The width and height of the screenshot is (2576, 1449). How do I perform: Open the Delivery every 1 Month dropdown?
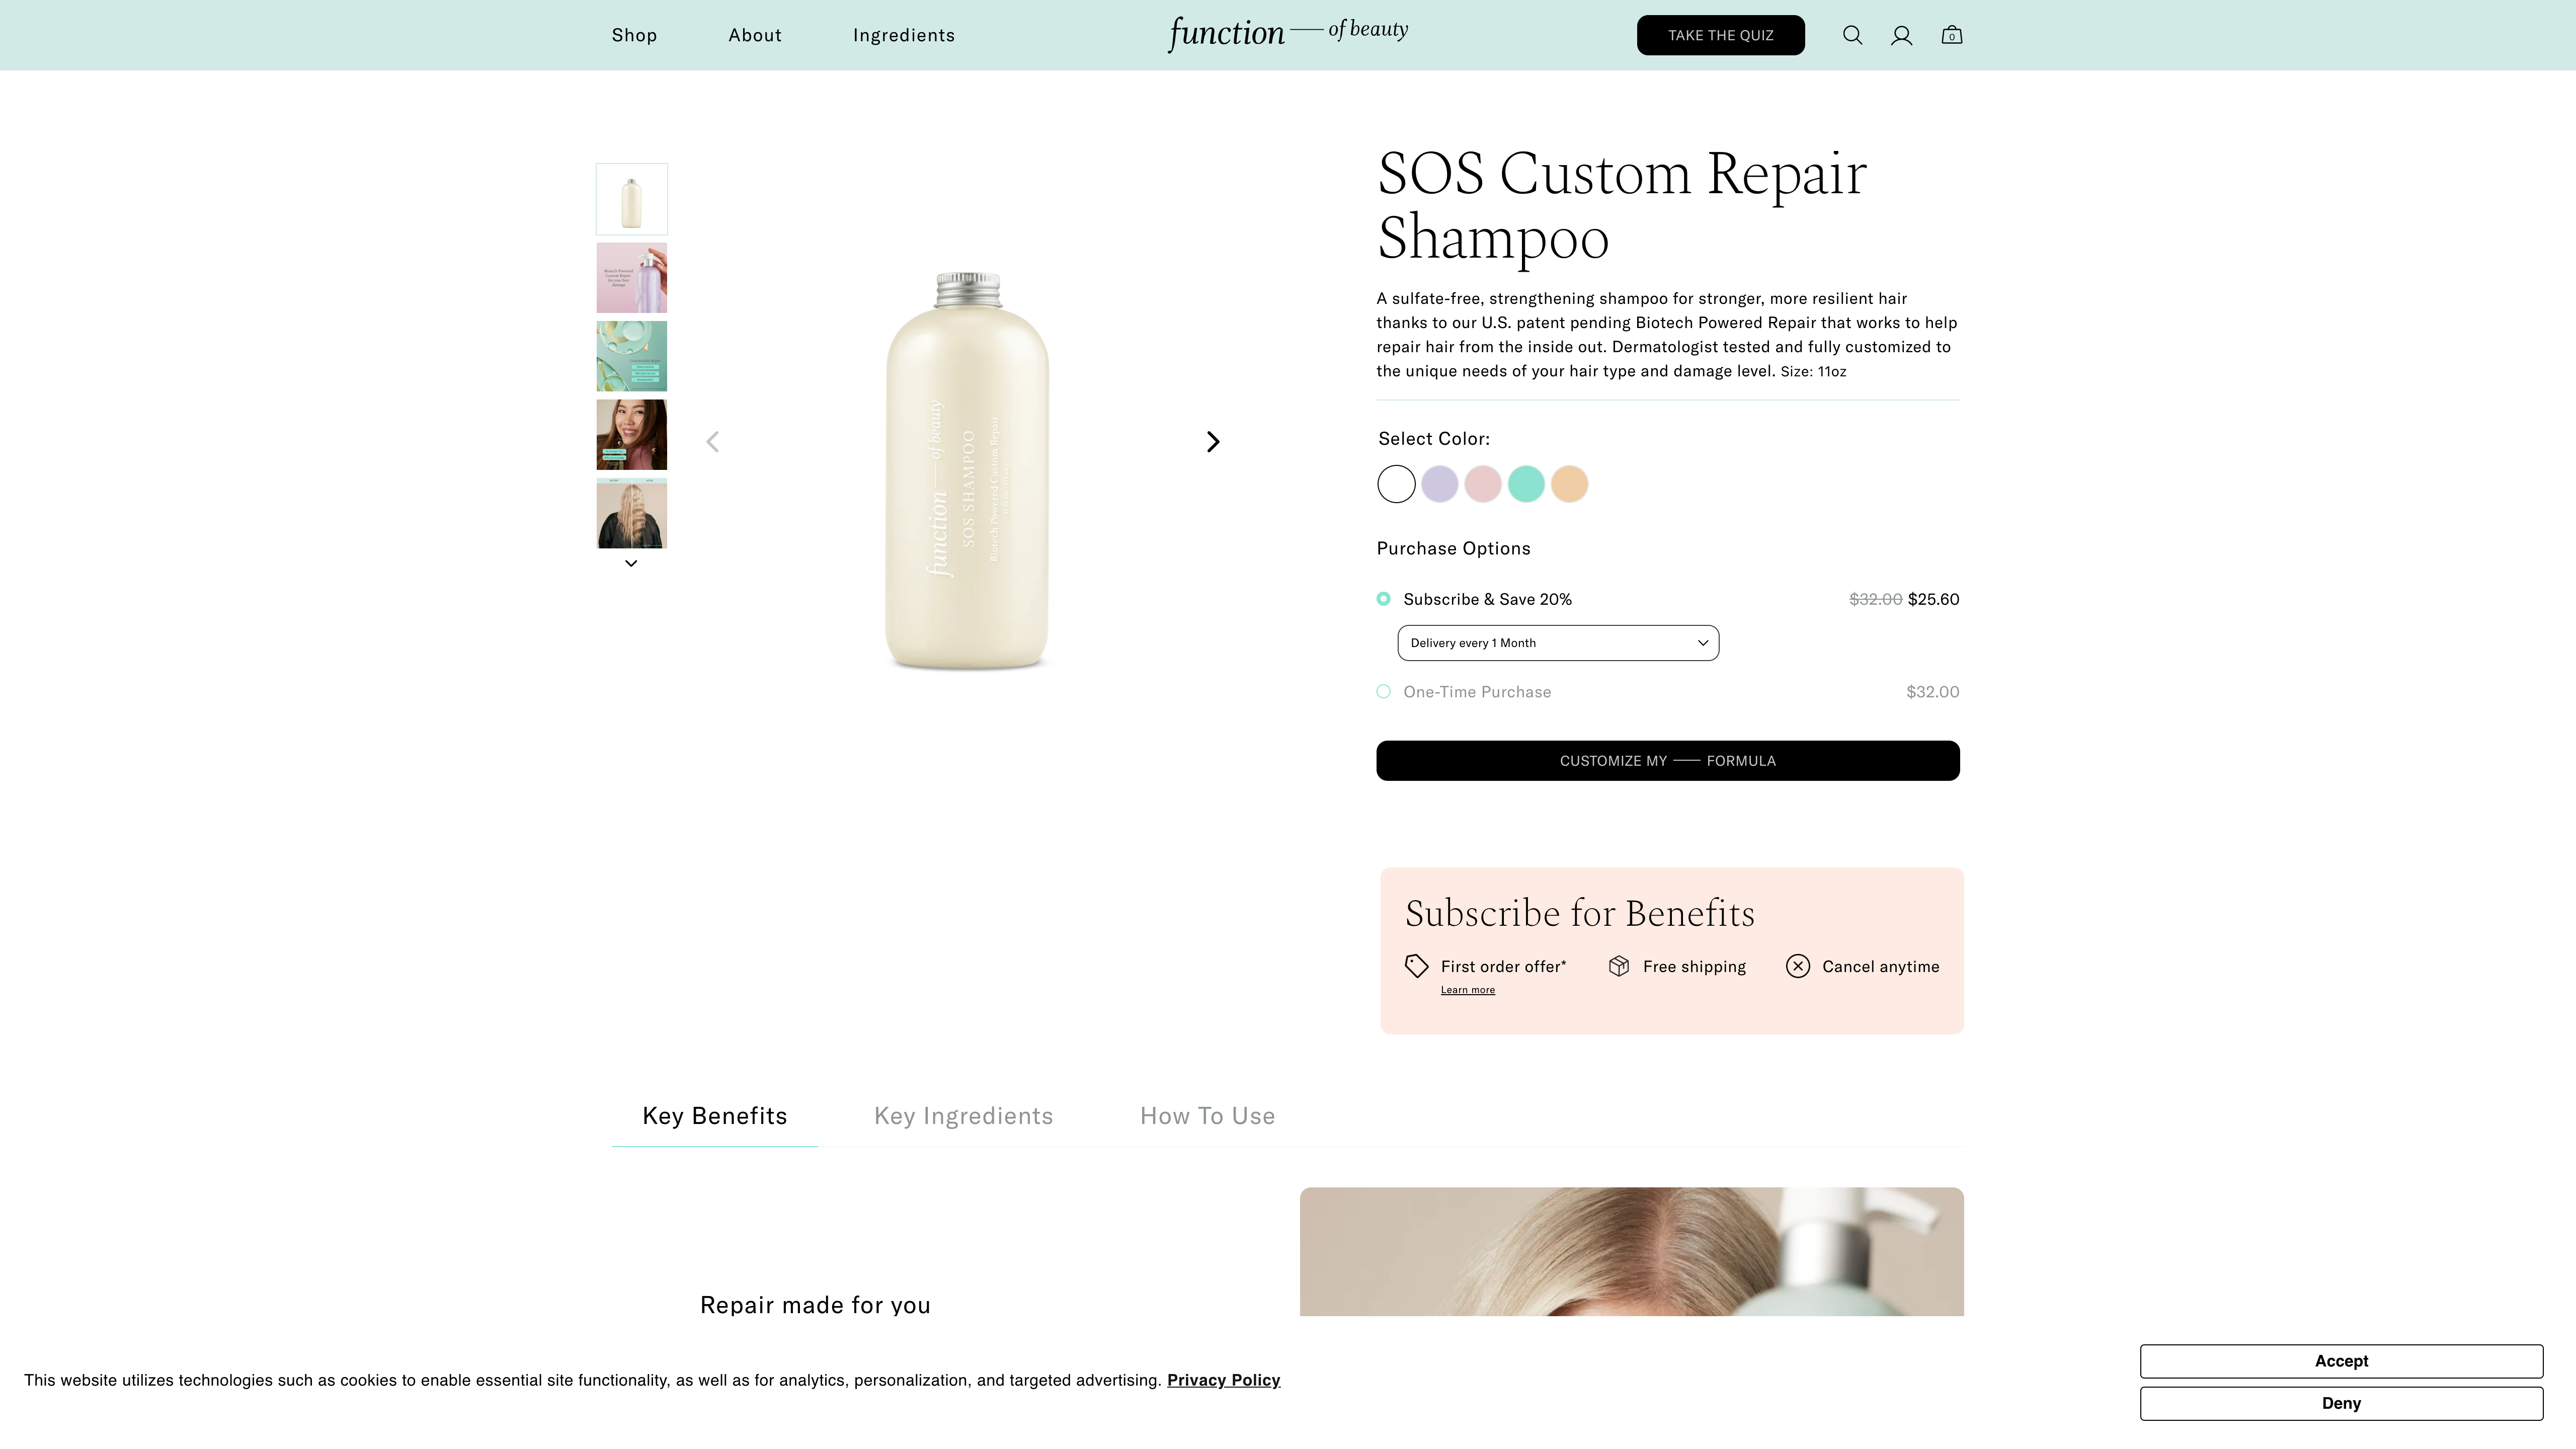pos(1558,643)
